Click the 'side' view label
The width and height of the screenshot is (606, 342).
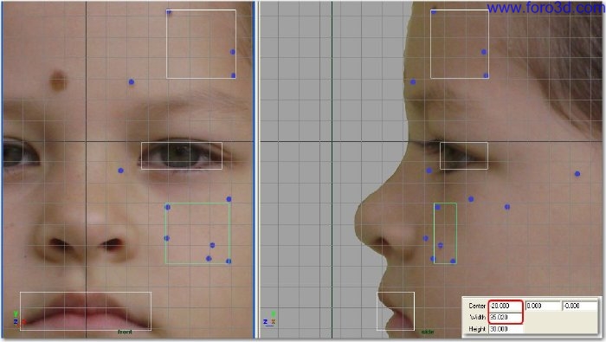point(428,332)
